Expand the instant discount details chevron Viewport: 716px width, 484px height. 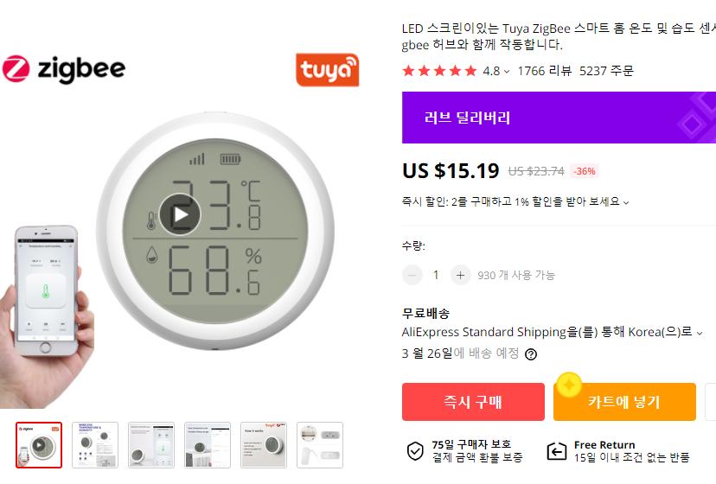point(626,202)
